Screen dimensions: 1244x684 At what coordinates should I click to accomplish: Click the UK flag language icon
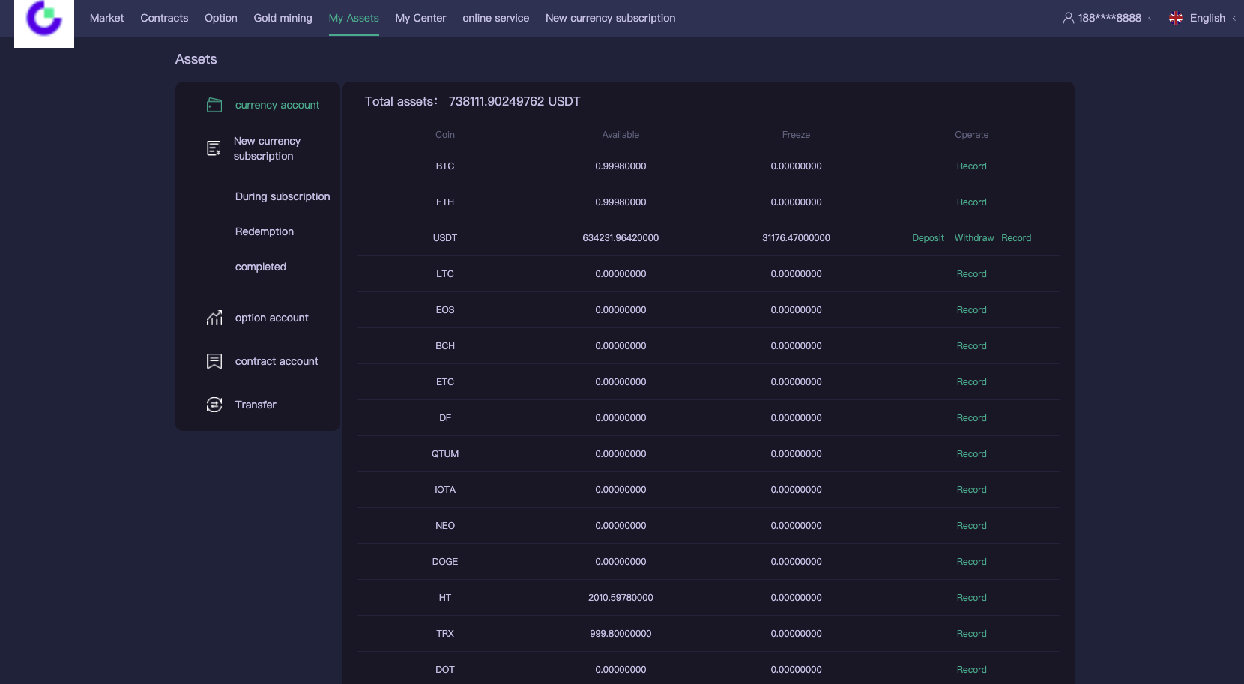[1176, 18]
